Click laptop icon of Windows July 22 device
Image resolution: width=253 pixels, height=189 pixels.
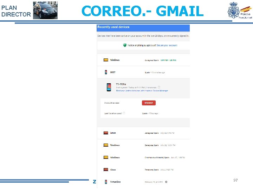[x=106, y=145]
